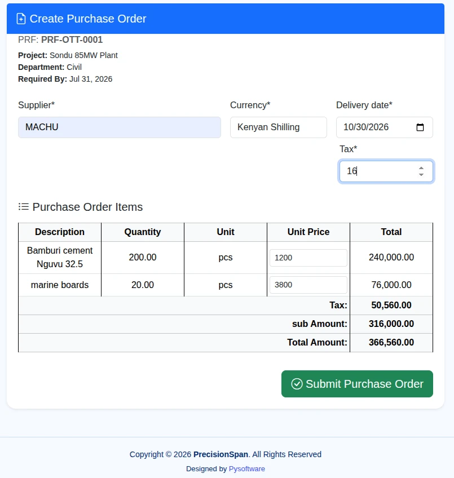454x478 pixels.
Task: Click the Purchase Order Items heading
Action: [x=87, y=207]
